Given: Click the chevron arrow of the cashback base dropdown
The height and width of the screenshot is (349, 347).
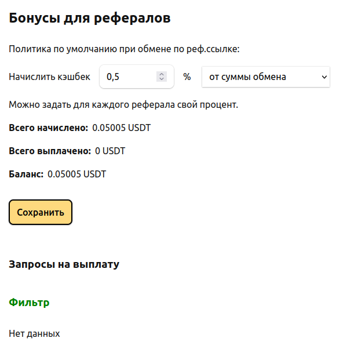Looking at the screenshot, I should pyautogui.click(x=324, y=77).
